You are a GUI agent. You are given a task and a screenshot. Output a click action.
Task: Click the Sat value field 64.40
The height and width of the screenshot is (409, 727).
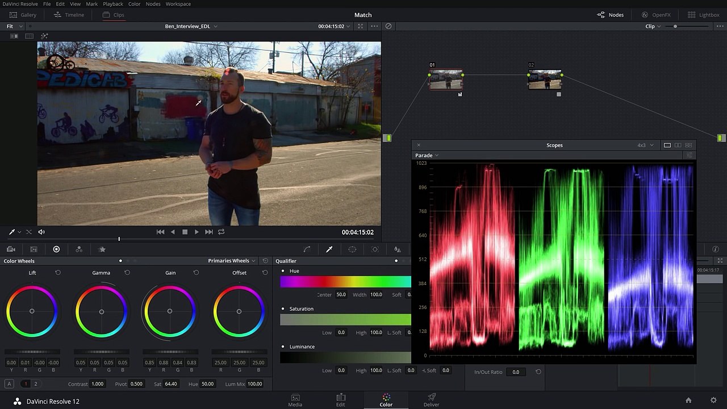[171, 384]
